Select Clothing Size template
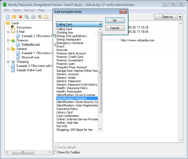 [x=77, y=33]
